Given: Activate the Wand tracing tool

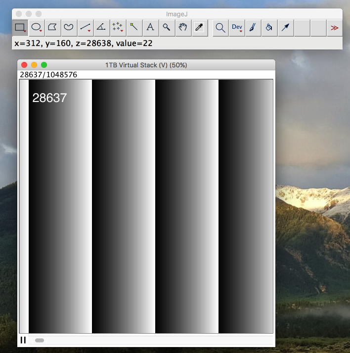Looking at the screenshot, I should [134, 28].
